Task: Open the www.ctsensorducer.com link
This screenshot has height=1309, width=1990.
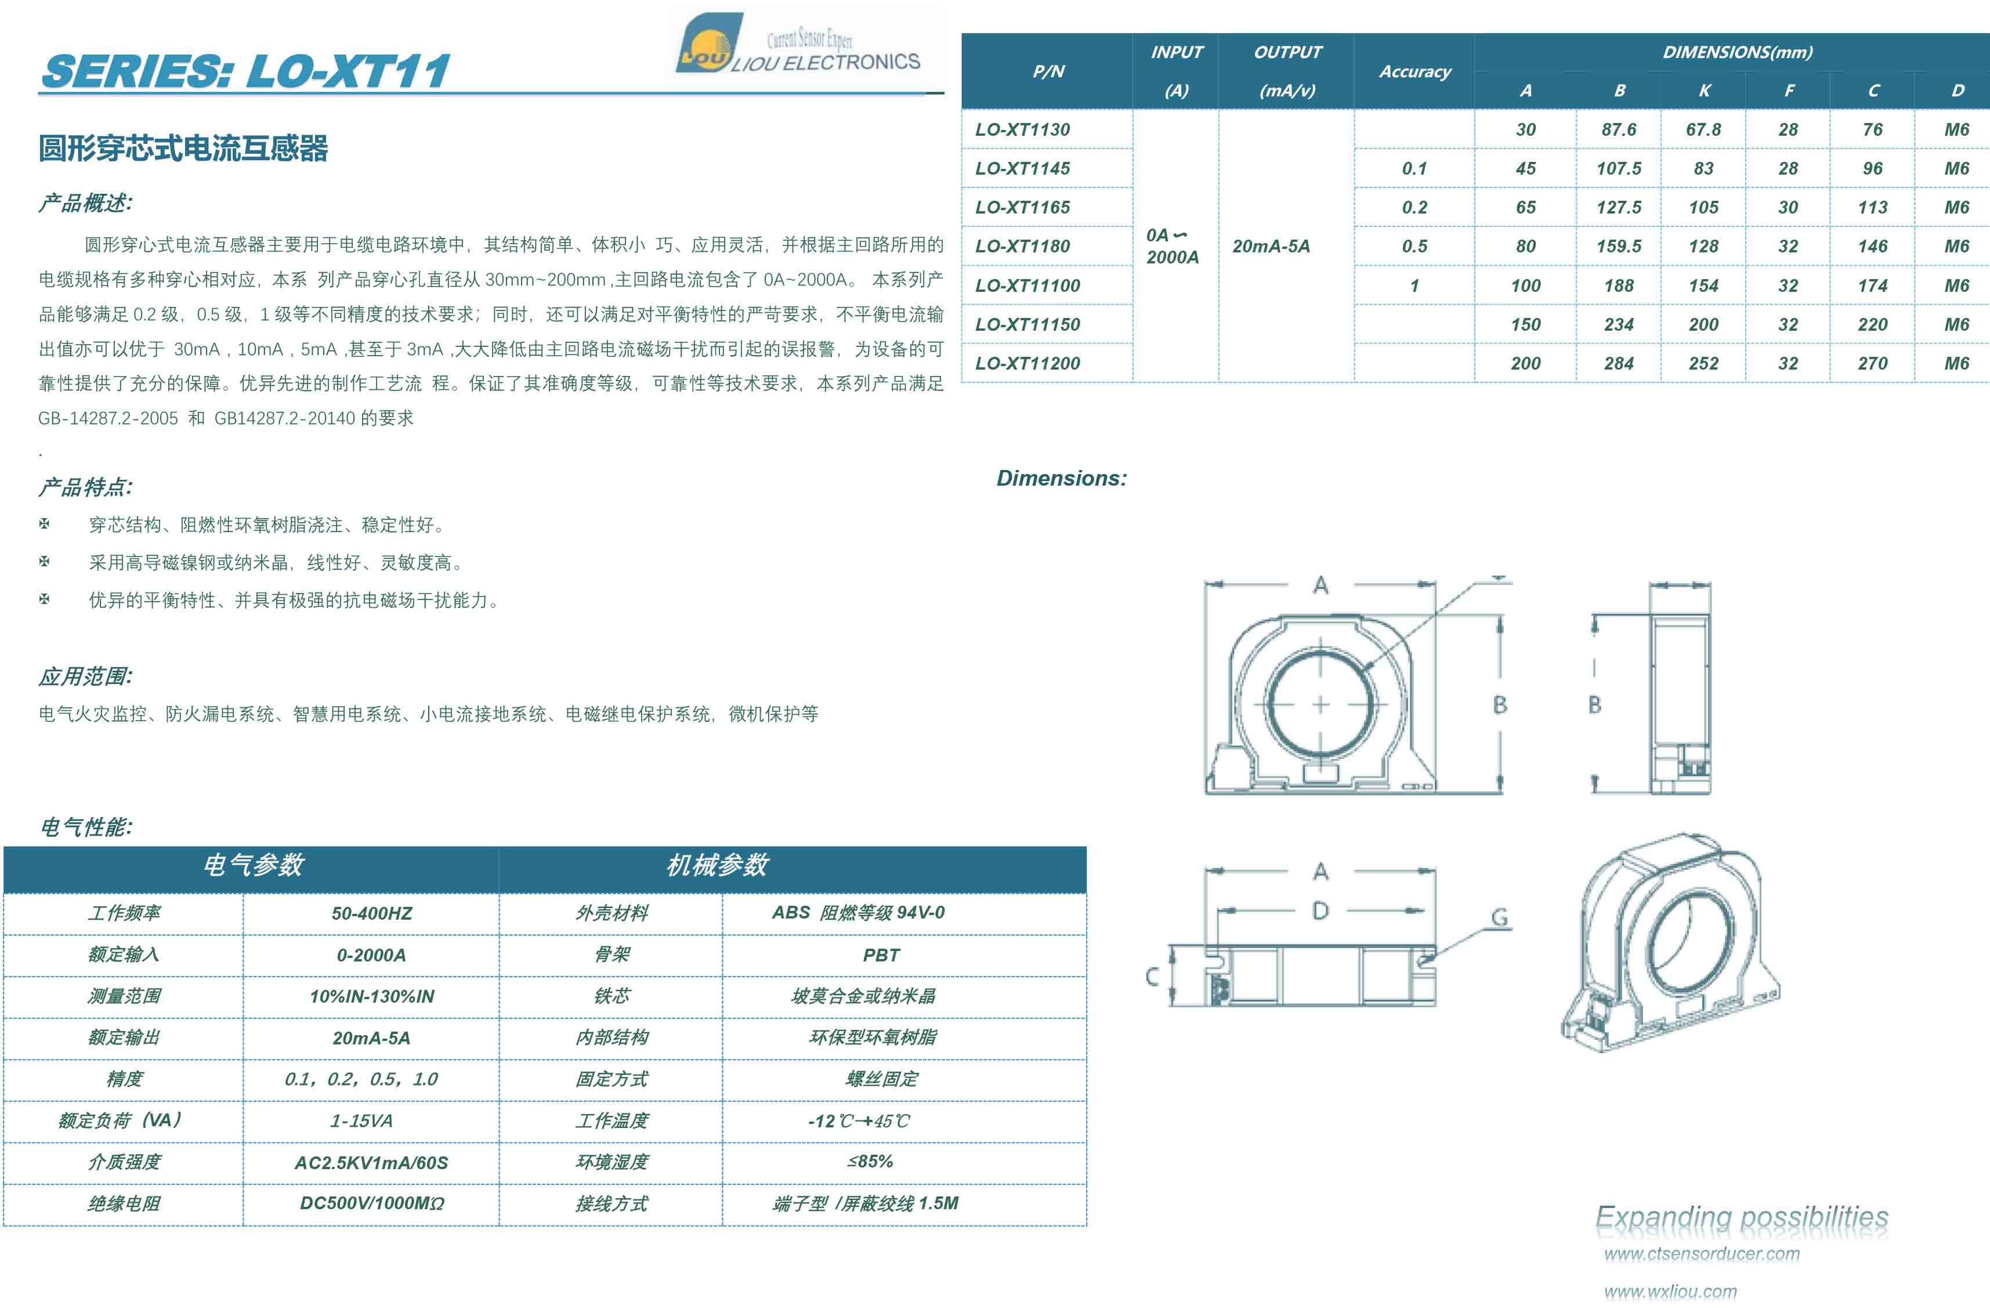Action: click(1702, 1254)
